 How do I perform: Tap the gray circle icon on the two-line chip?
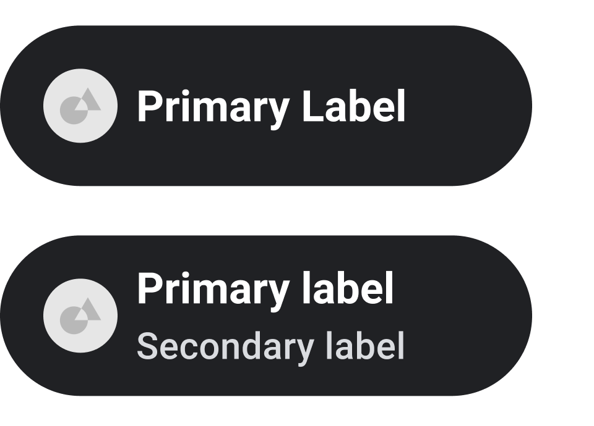click(x=80, y=315)
